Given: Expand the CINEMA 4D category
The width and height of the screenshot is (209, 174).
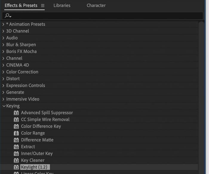Looking at the screenshot, I should pos(3,65).
